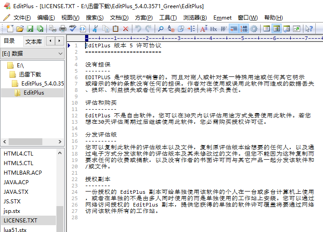
Task: Undo the last action
Action: [138, 29]
